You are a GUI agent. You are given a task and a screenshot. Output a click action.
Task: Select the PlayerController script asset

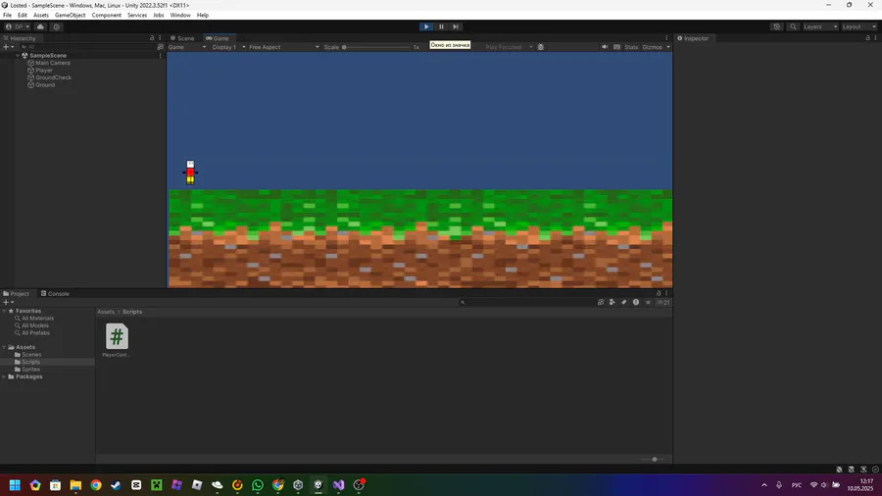click(x=117, y=340)
